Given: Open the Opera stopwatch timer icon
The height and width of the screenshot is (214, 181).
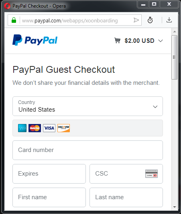Looking at the screenshot, I should 150,20.
